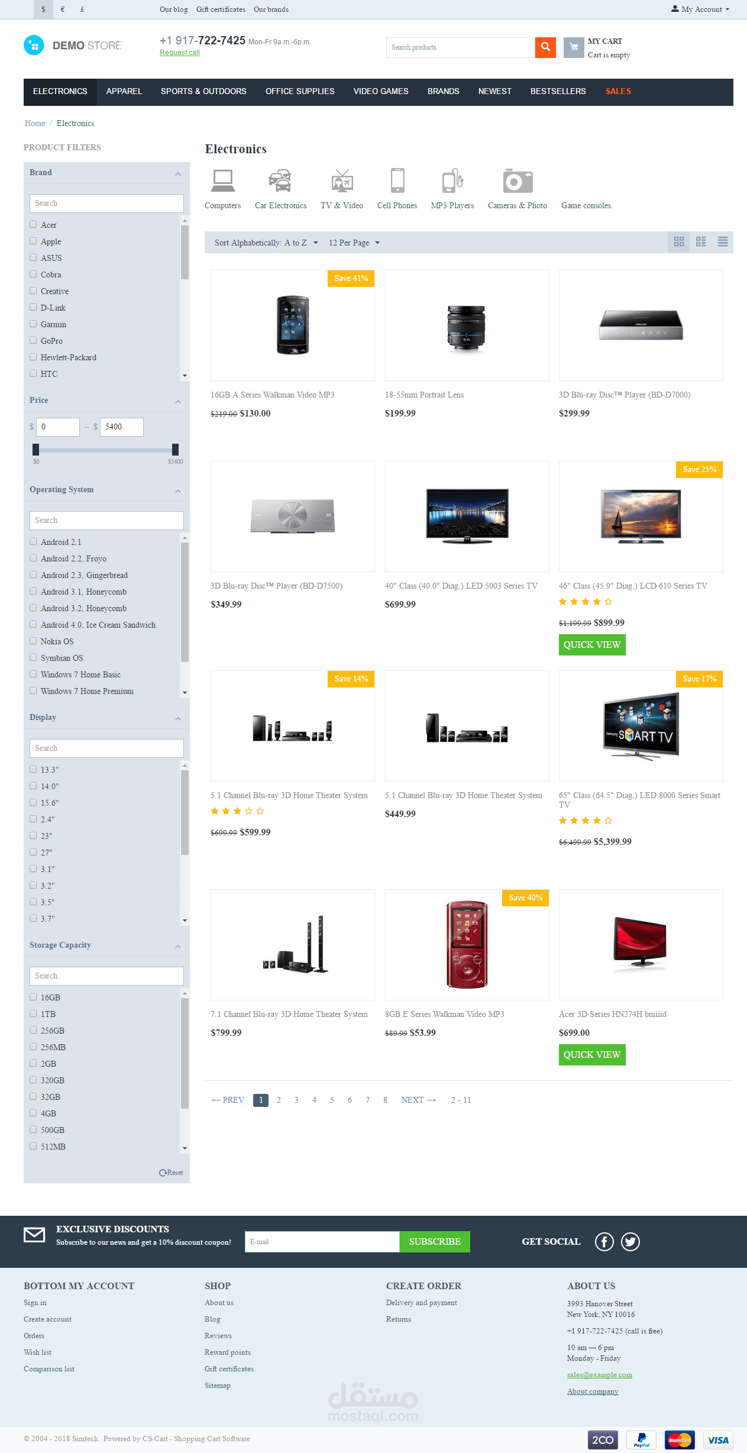Image resolution: width=747 pixels, height=1453 pixels.
Task: Click the maximum price input 5400
Action: click(122, 427)
